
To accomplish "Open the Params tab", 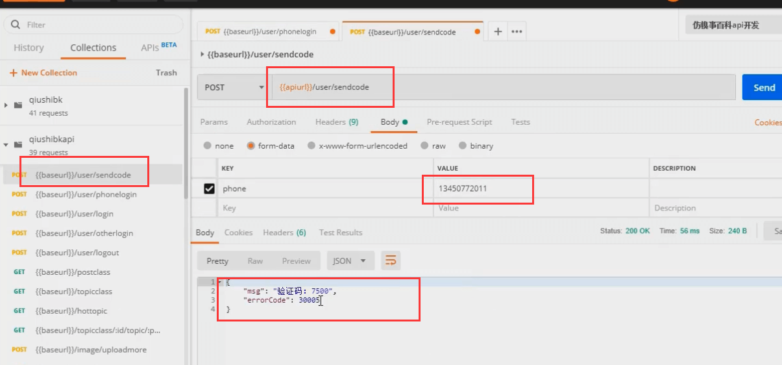I will coord(214,121).
